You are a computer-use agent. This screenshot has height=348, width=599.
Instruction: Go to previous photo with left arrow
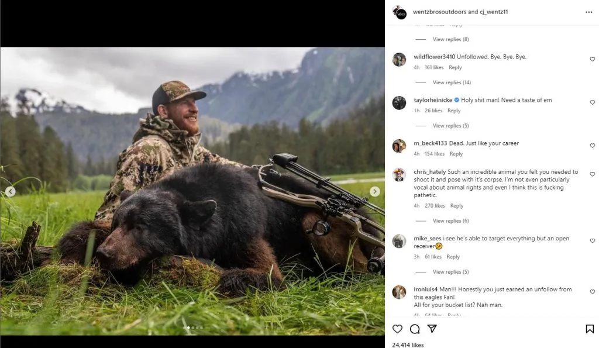[10, 191]
